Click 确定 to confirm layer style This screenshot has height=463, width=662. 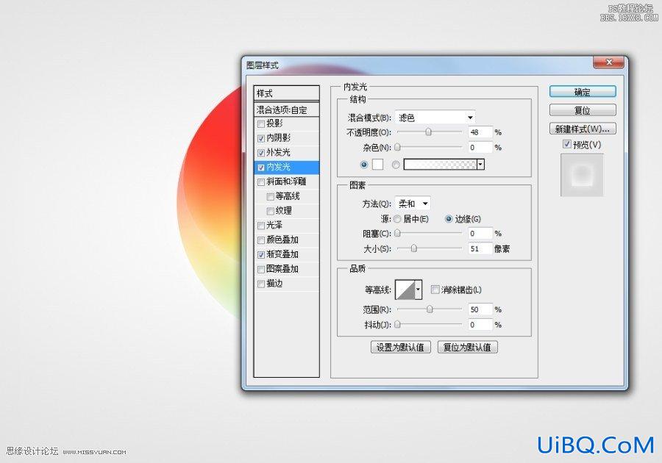click(x=583, y=92)
